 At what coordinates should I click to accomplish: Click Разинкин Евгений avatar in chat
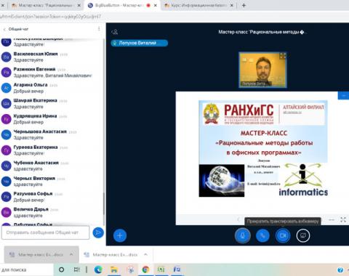click(7, 73)
